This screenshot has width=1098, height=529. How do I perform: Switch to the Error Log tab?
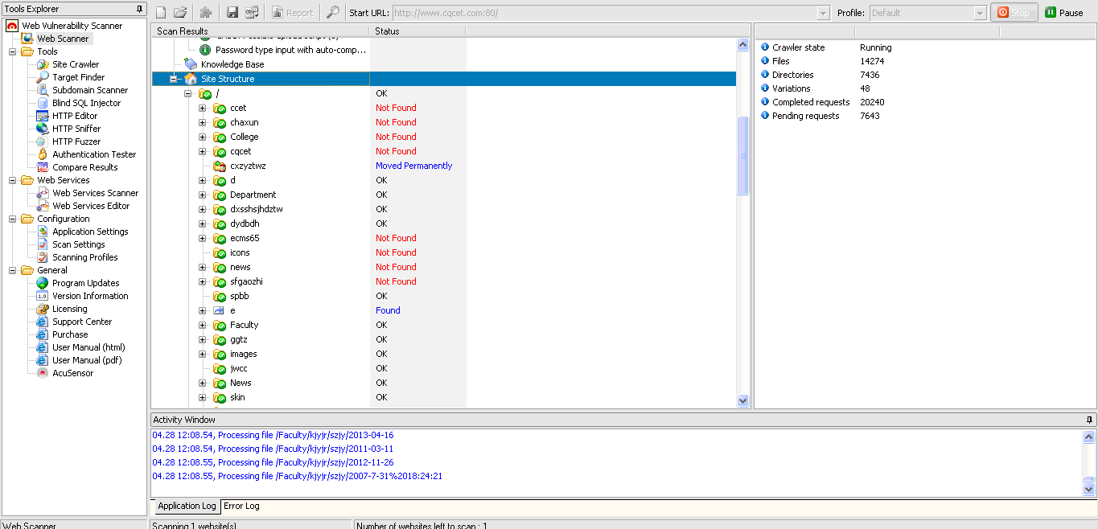pos(241,506)
